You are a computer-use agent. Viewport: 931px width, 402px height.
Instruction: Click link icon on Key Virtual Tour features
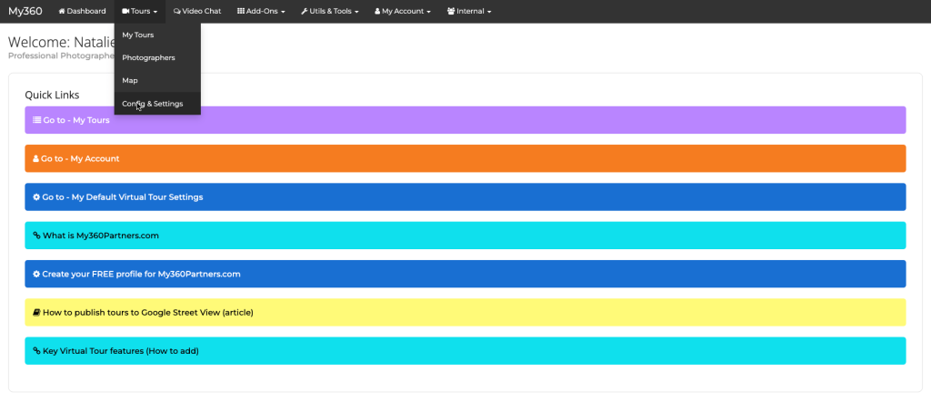36,351
